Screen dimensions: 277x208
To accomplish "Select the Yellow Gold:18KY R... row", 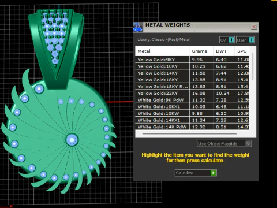I will pyautogui.click(x=192, y=87).
